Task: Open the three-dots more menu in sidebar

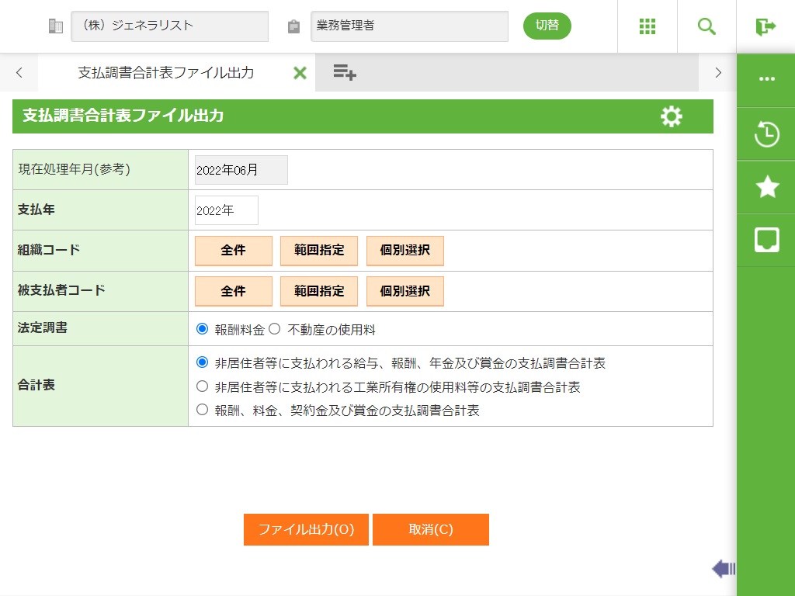Action: (x=766, y=79)
